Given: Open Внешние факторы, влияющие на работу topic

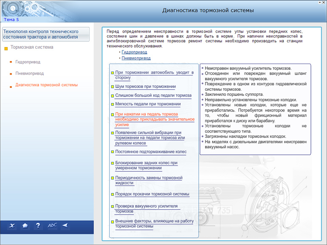Looking at the screenshot, I should 154,223.
